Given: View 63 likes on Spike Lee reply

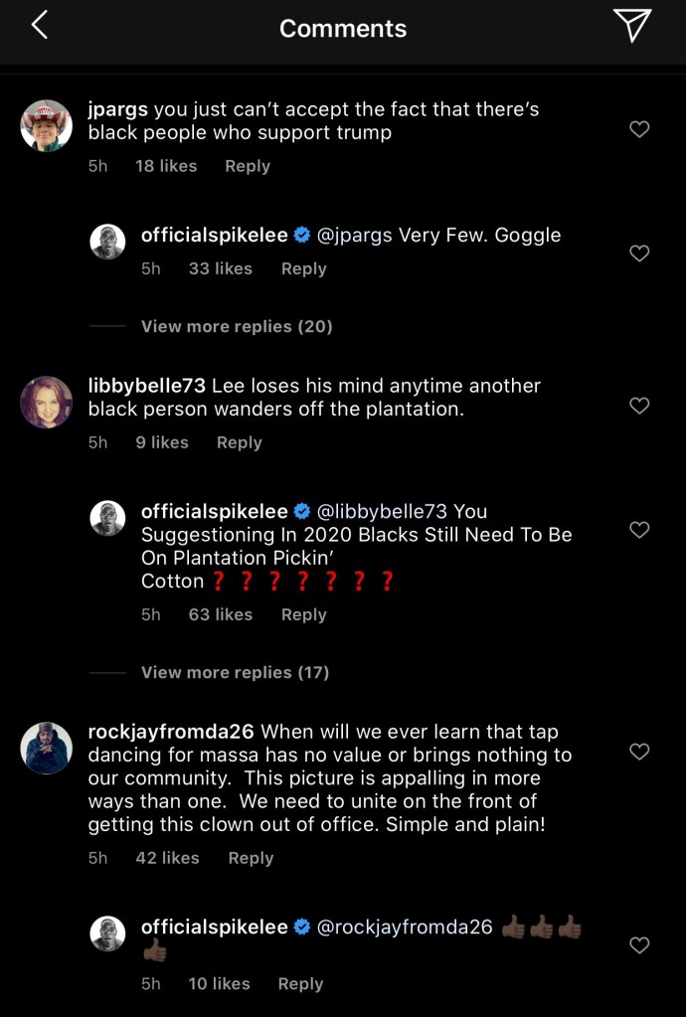Looking at the screenshot, I should point(221,614).
